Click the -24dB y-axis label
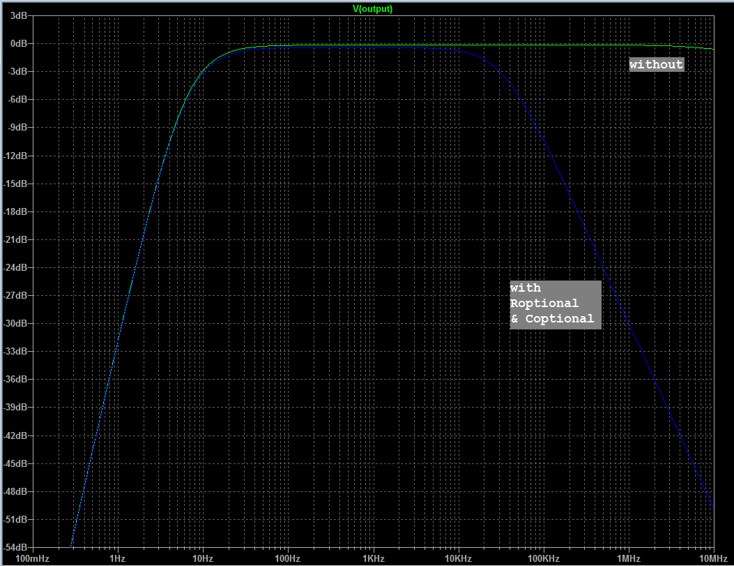Image resolution: width=734 pixels, height=566 pixels. click(x=15, y=267)
